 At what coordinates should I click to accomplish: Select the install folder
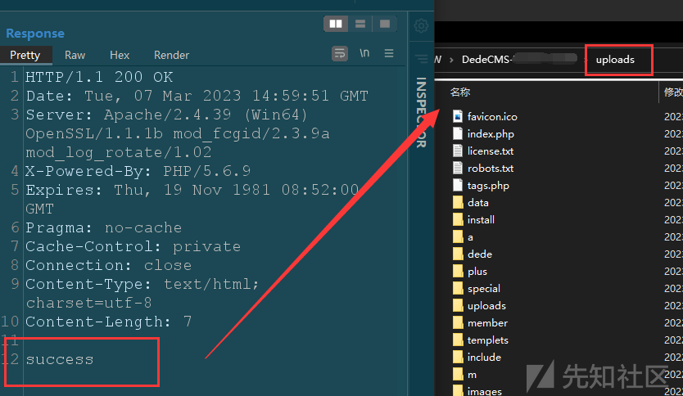(481, 220)
